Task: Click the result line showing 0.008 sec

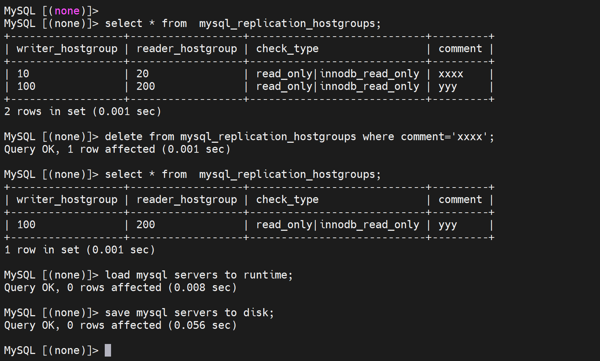Action: pos(120,288)
